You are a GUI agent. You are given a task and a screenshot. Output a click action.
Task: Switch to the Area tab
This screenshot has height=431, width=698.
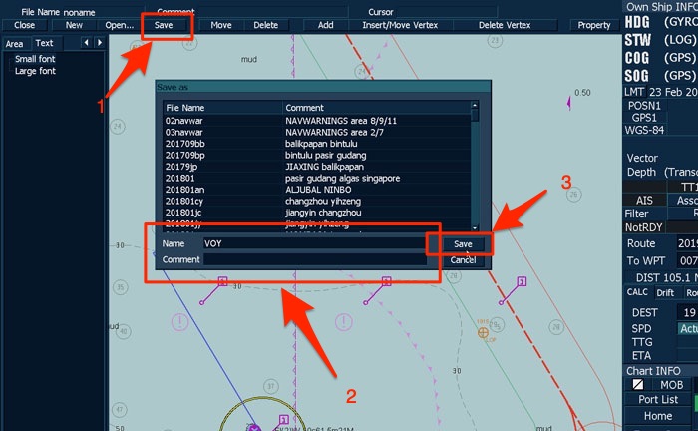click(x=15, y=44)
